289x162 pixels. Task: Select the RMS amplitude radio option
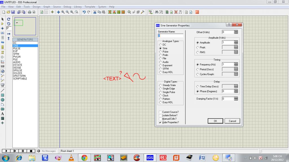point(197,52)
